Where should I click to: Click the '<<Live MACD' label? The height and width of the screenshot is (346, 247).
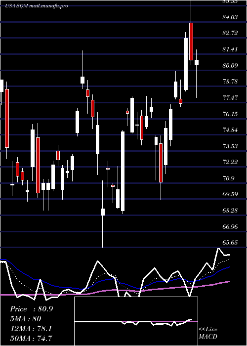tap(208, 333)
